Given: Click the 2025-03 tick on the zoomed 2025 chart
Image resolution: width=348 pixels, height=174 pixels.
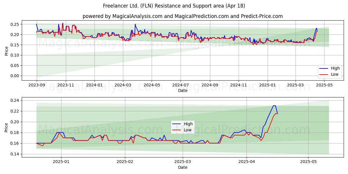Looking at the screenshot, I should [183, 162].
